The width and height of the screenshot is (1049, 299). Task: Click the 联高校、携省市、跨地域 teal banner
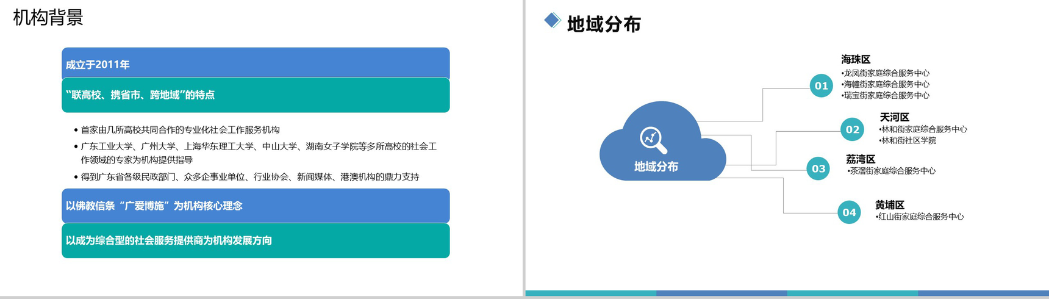(x=256, y=95)
